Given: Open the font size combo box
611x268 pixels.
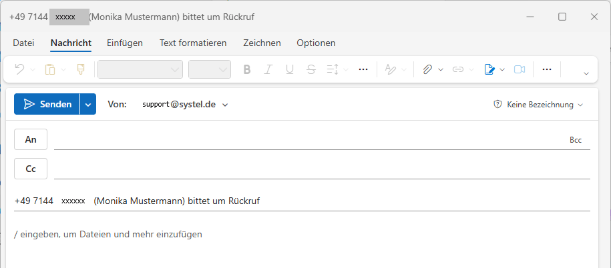Looking at the screenshot, I should pos(210,69).
